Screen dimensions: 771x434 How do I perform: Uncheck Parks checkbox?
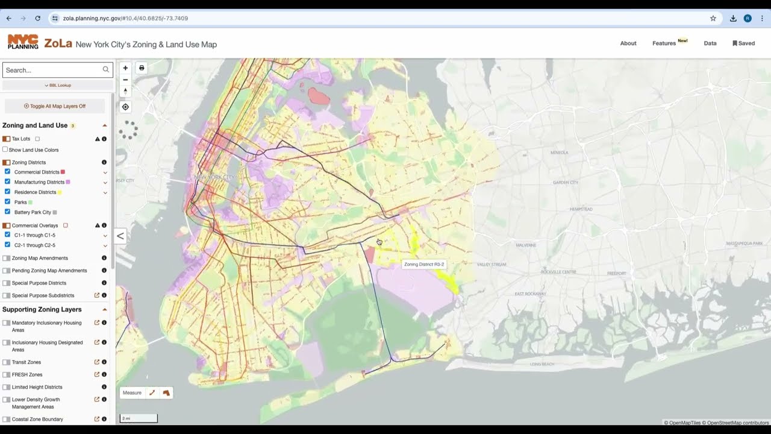pos(8,202)
